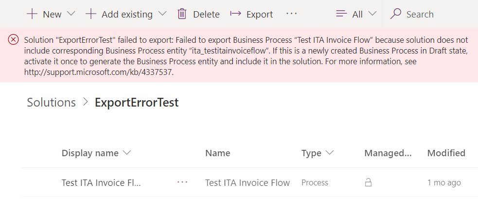Click the Modified column header

(x=446, y=153)
